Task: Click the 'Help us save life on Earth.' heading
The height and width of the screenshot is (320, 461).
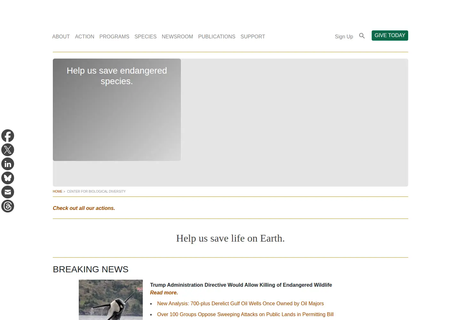Action: coord(230,238)
